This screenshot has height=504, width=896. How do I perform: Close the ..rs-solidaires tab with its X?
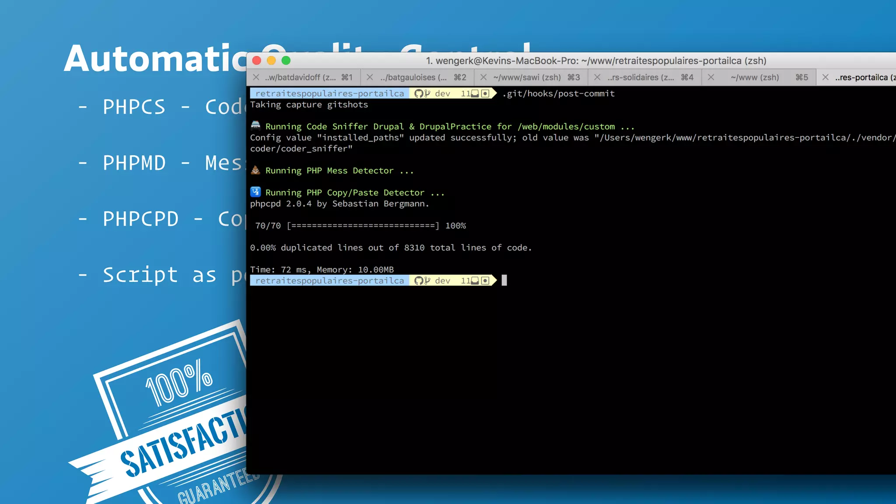(x=597, y=77)
